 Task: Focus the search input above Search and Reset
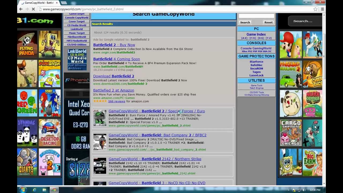click(x=256, y=16)
